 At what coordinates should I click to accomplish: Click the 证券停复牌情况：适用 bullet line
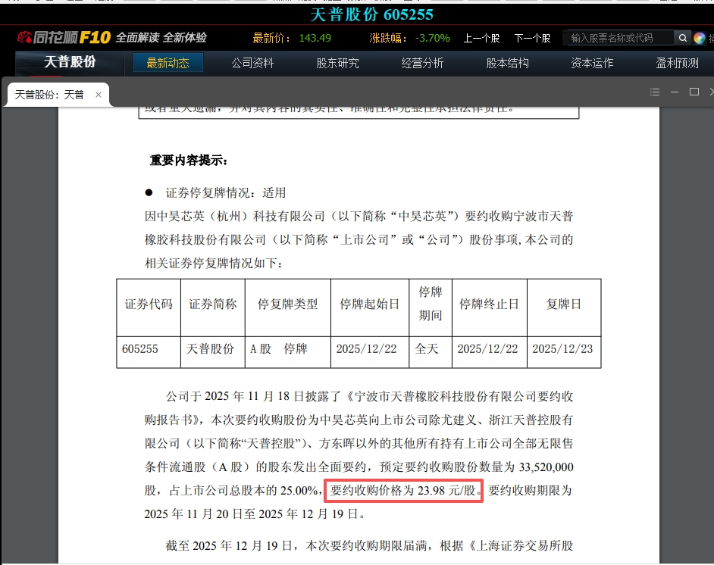pyautogui.click(x=225, y=193)
